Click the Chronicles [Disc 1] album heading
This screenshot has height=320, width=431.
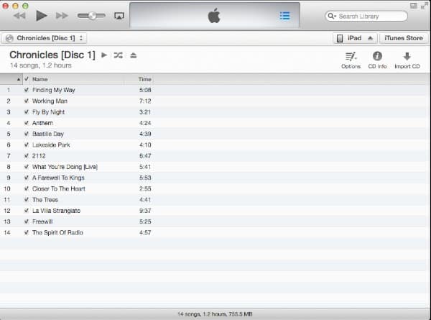click(x=52, y=55)
